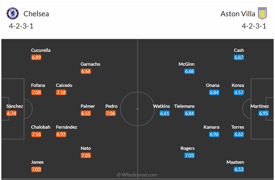This screenshot has height=180, width=275.
Task: Click Caicedo's 7.18 rating badge
Action: 61,92
